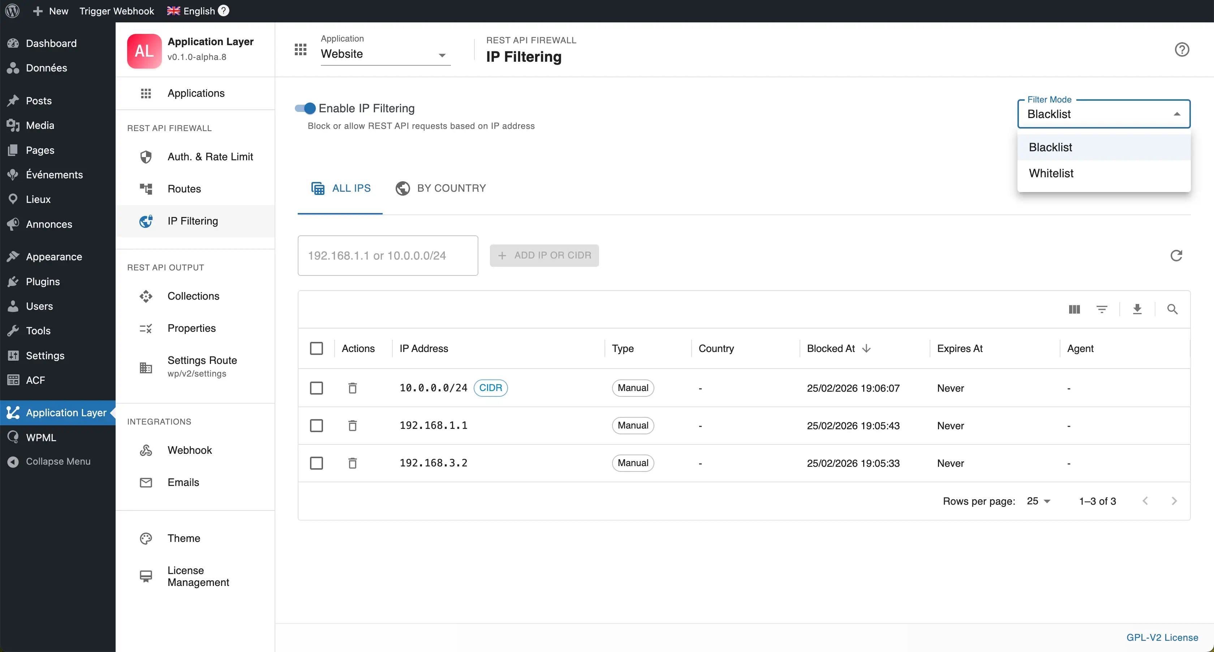Open Routes in the firewall sidebar

[184, 189]
